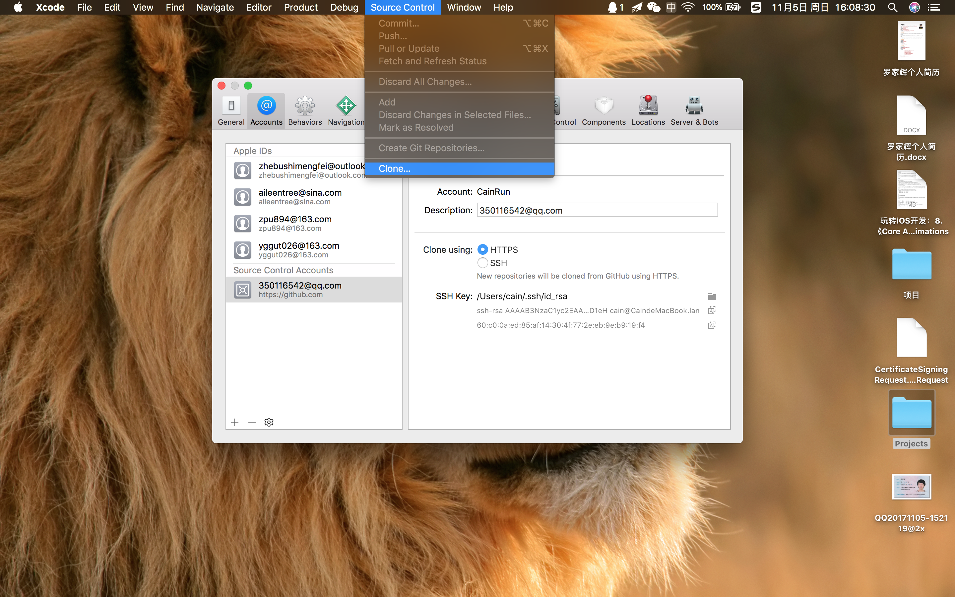Select the HTTPS clone option
This screenshot has width=955, height=597.
click(x=482, y=249)
